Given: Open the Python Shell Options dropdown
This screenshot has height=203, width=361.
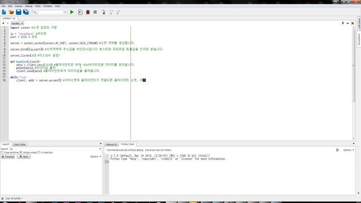Looking at the screenshot, I should 349,150.
